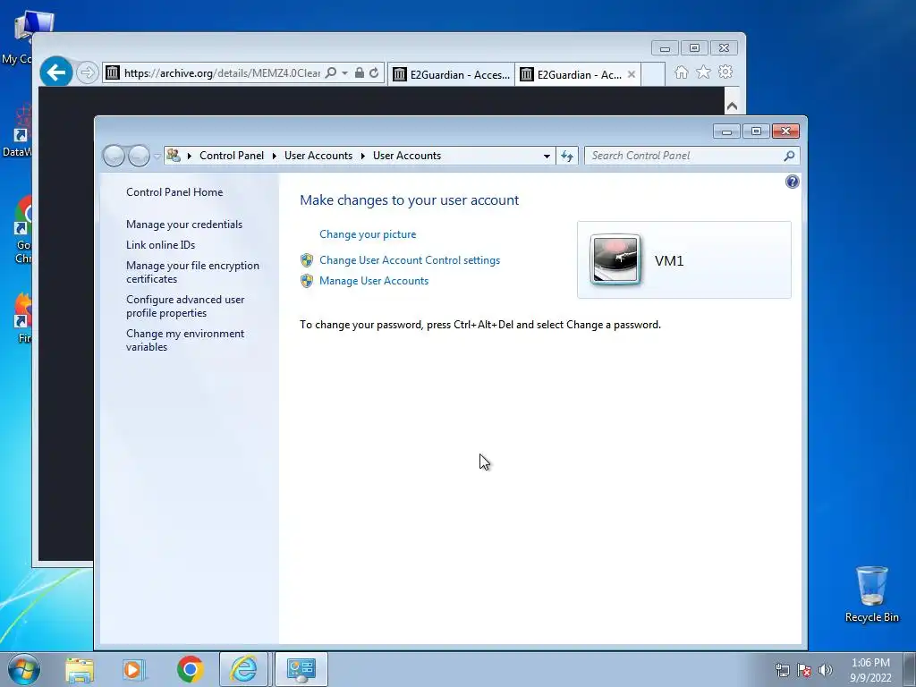Click the IE address bar URL field
The image size is (916, 687).
click(222, 73)
